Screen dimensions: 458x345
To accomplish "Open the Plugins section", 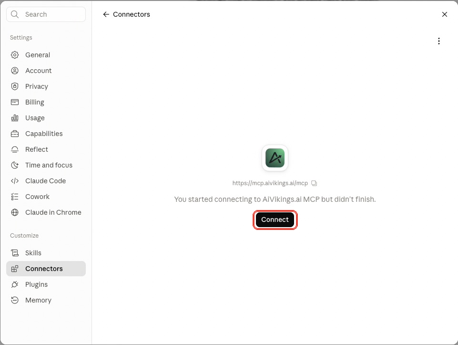I will pyautogui.click(x=46, y=284).
